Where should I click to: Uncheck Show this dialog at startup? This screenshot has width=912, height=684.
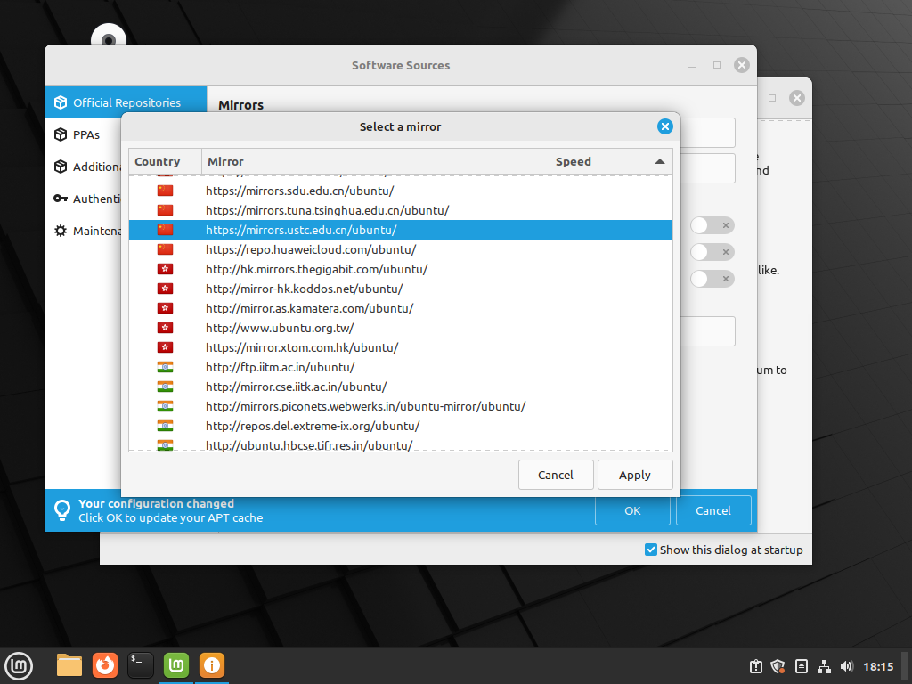pos(651,550)
